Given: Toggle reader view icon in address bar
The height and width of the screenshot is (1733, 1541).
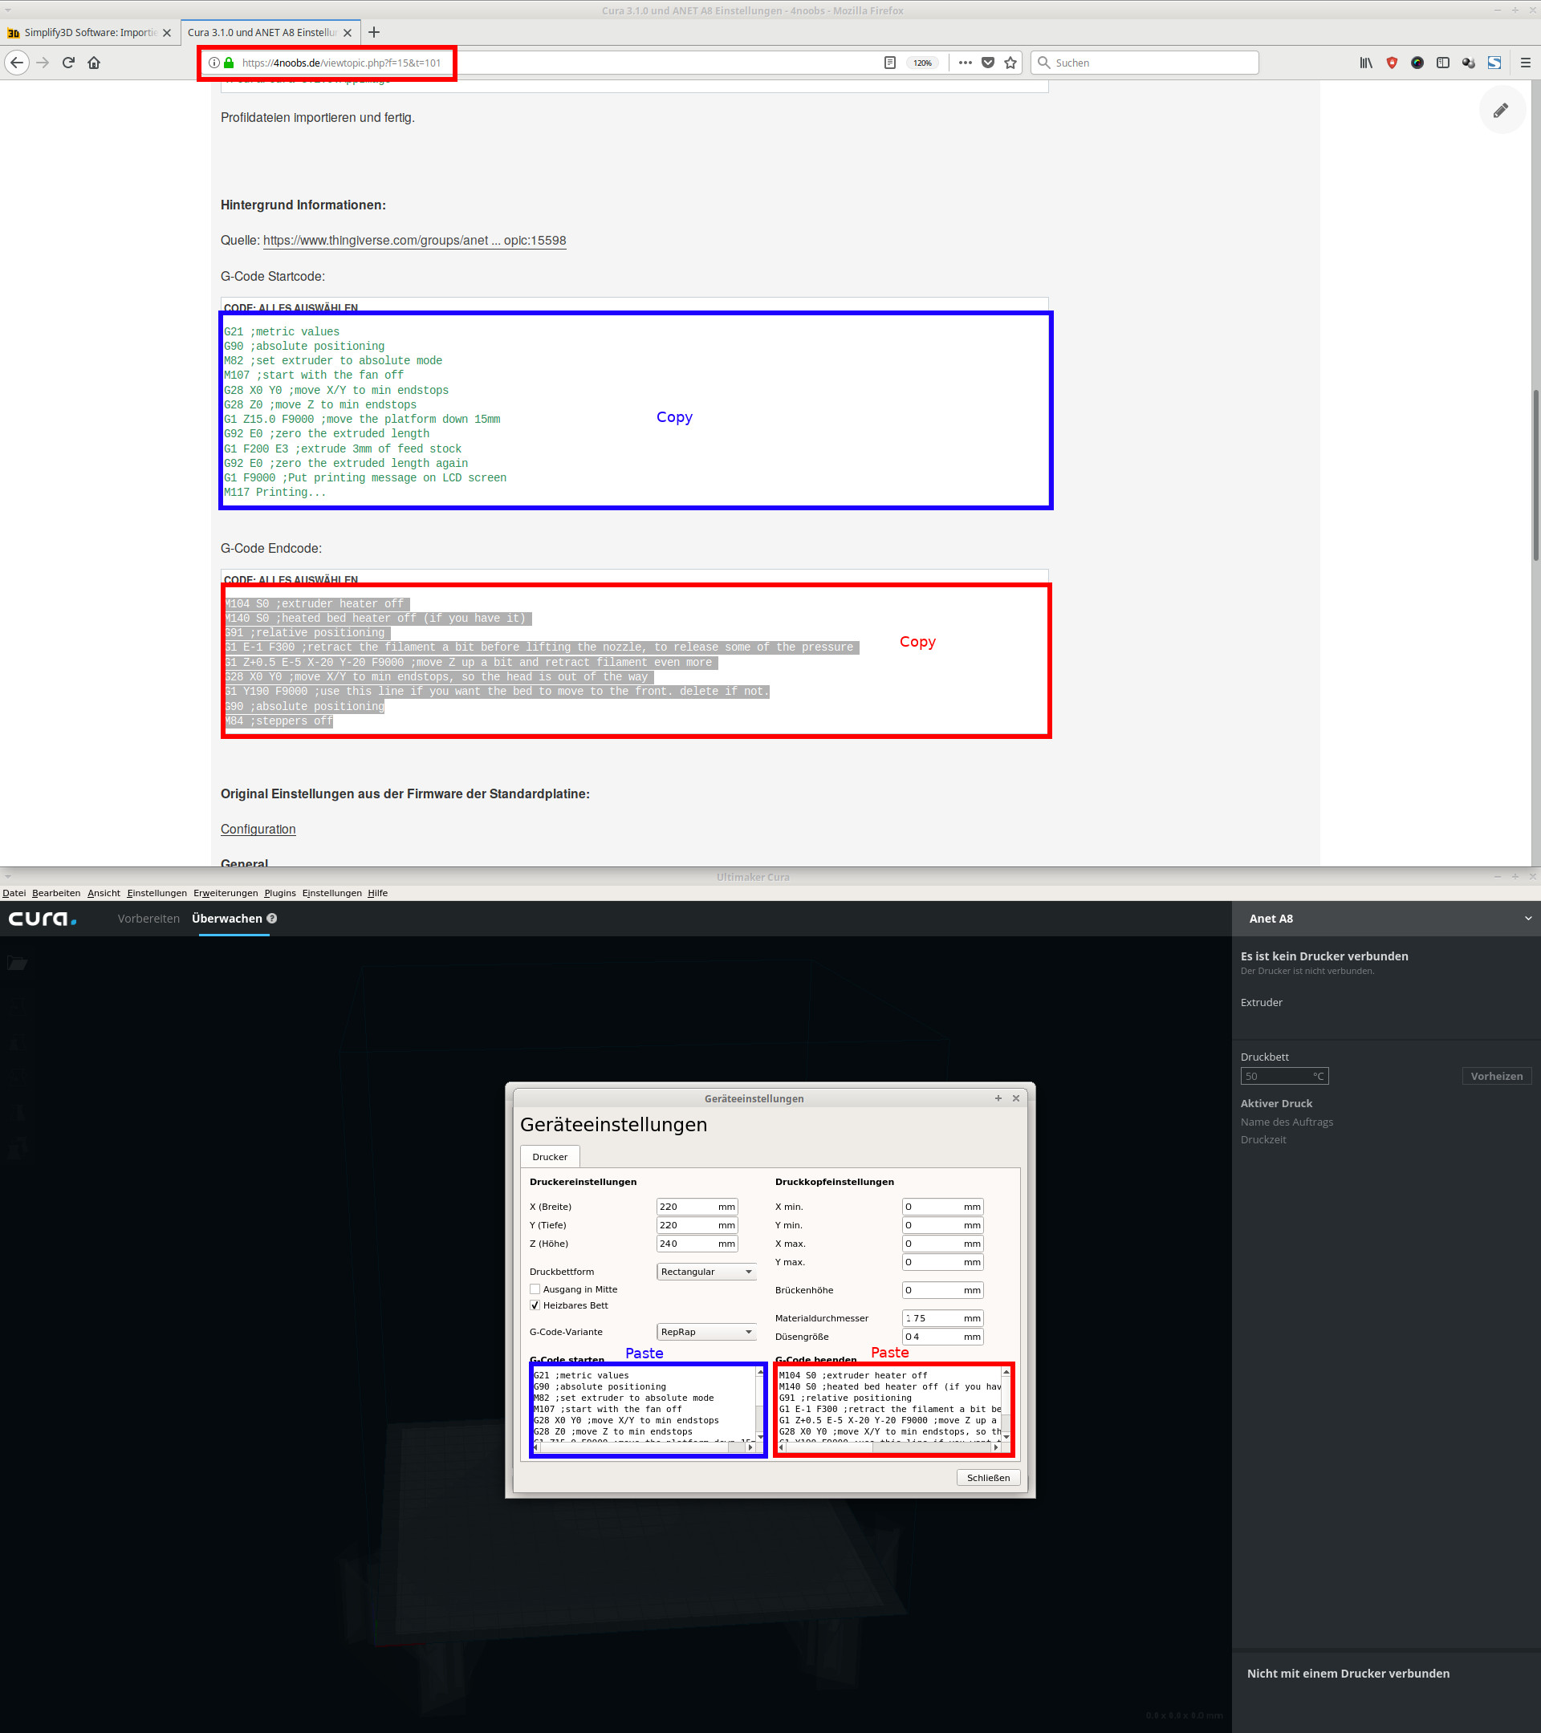Looking at the screenshot, I should [x=889, y=63].
